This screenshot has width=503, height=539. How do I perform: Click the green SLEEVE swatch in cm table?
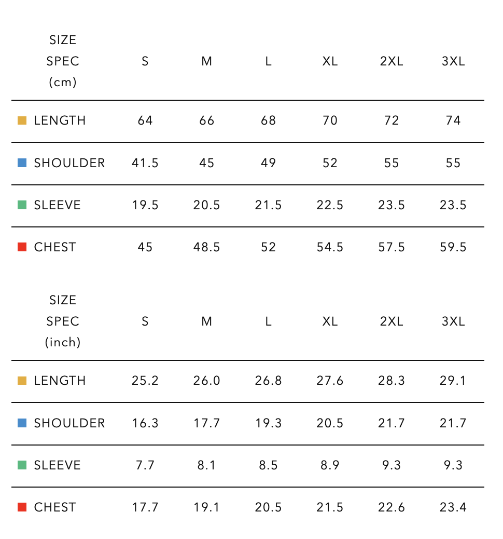click(x=22, y=205)
